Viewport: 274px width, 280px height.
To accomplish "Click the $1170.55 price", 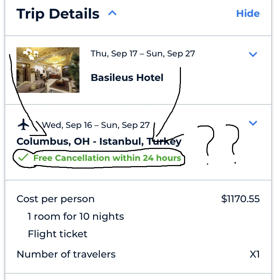I will 240,199.
